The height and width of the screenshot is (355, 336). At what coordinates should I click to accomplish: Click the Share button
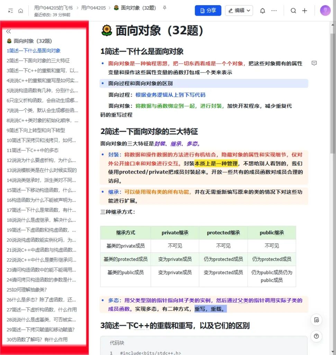208,11
